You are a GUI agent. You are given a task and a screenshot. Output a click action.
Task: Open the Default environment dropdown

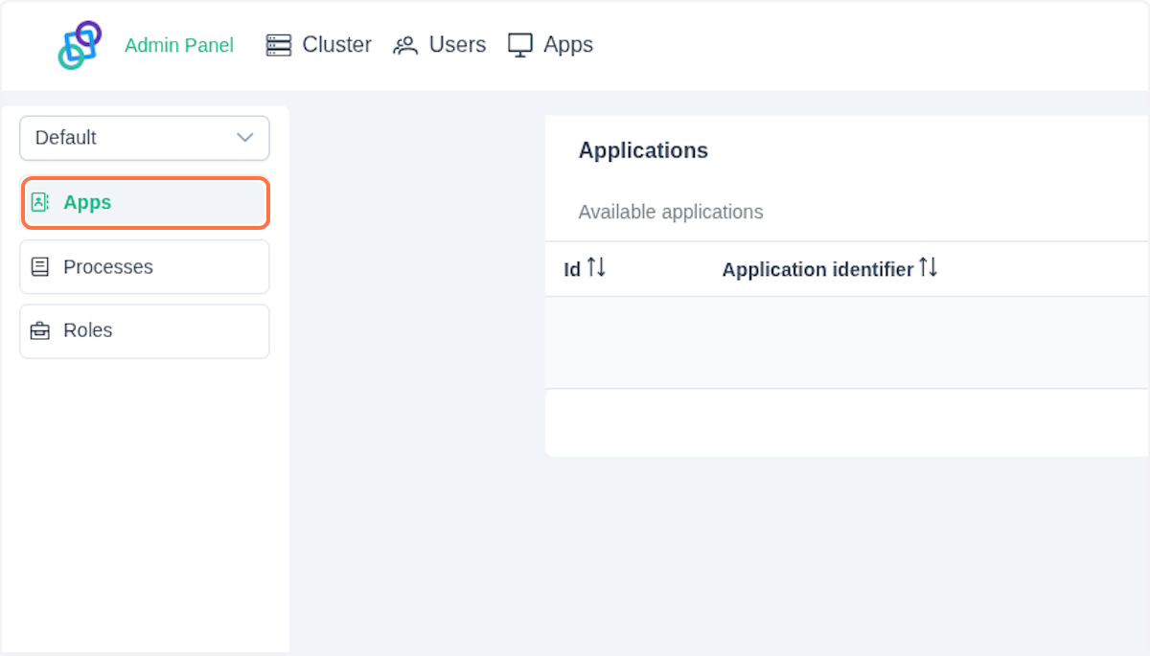point(144,138)
